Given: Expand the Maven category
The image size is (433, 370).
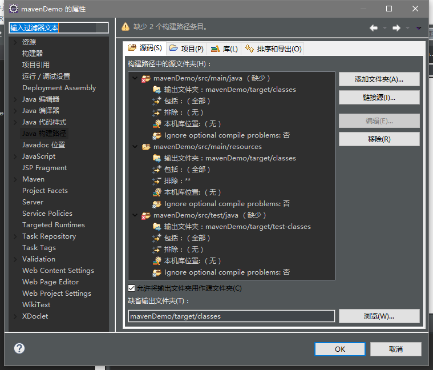Looking at the screenshot, I should (15, 179).
